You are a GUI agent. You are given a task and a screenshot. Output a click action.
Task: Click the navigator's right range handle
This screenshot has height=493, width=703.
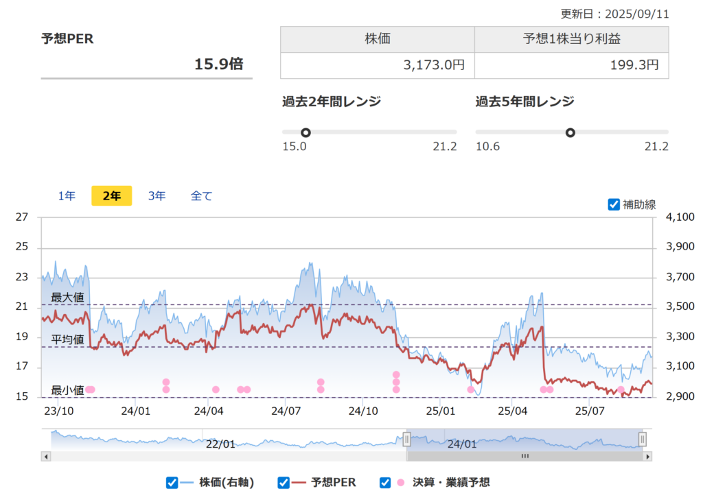tap(643, 439)
